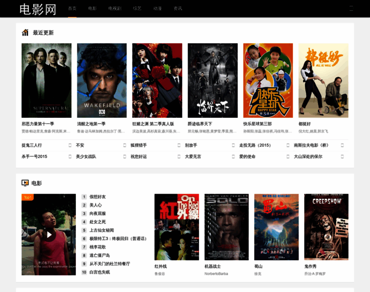Open the 红外线 On The Red poster
Viewport: 370px width, 292px height.
(x=177, y=227)
